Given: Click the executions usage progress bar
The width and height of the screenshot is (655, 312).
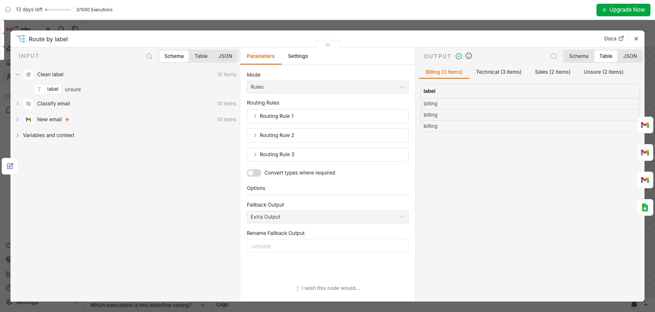Looking at the screenshot, I should pos(58,10).
